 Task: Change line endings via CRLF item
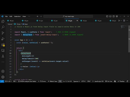(x=89, y=81)
